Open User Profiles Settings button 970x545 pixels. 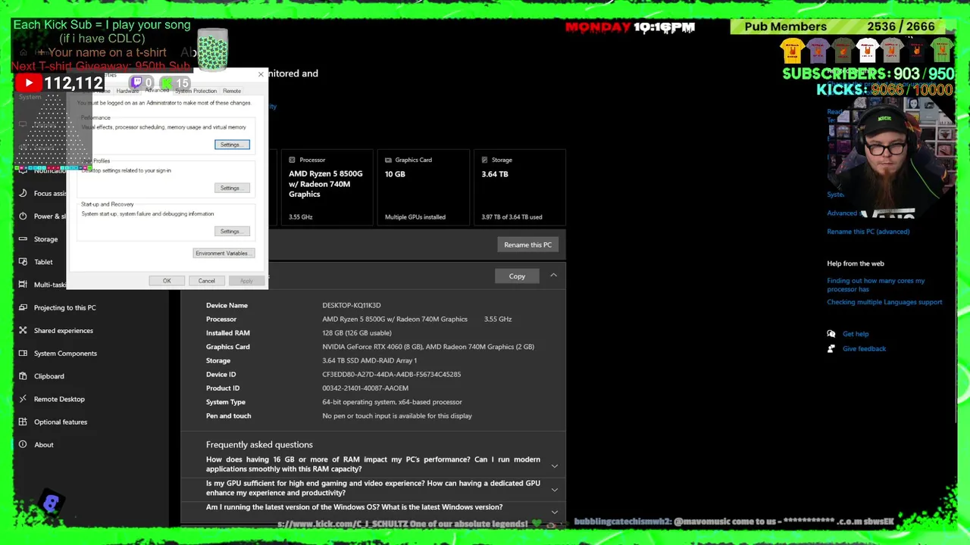(x=232, y=188)
